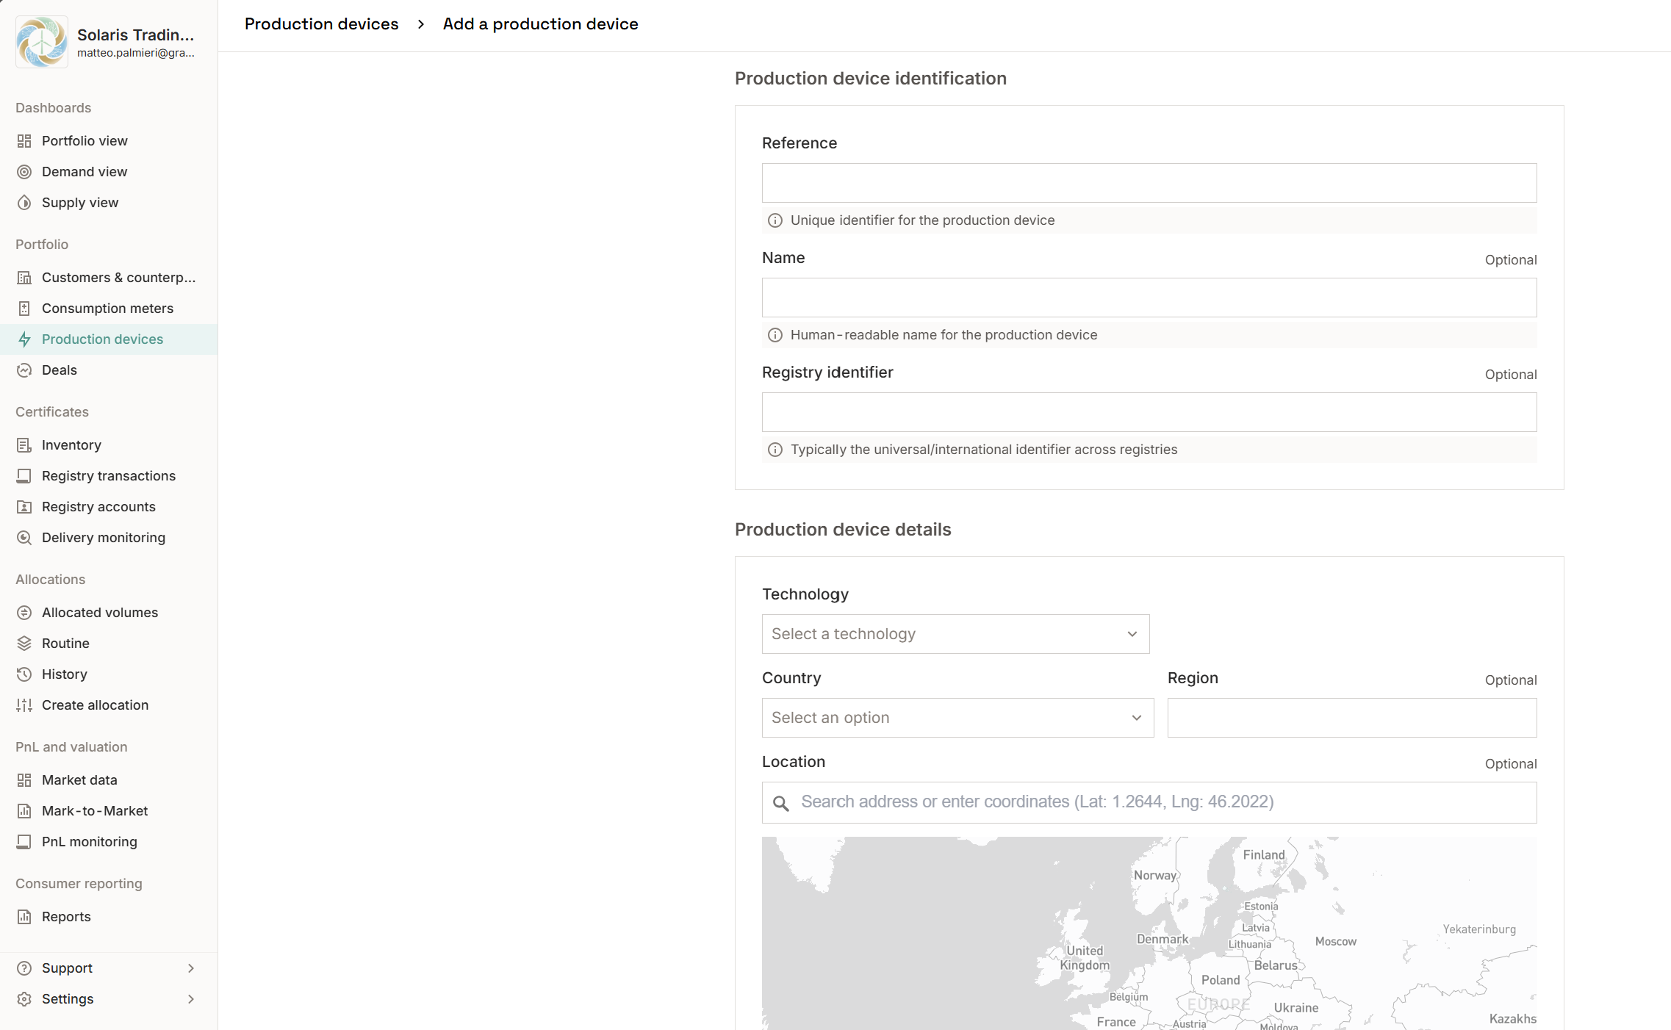This screenshot has width=1671, height=1030.
Task: Click Production devices breadcrumb link
Action: tap(321, 24)
